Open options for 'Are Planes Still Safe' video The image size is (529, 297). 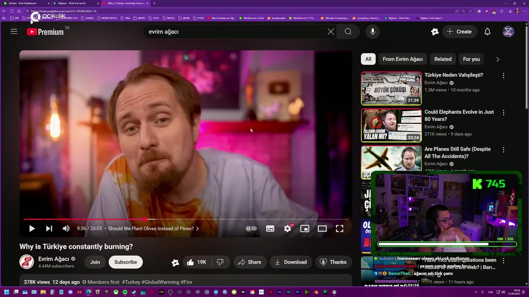(503, 150)
